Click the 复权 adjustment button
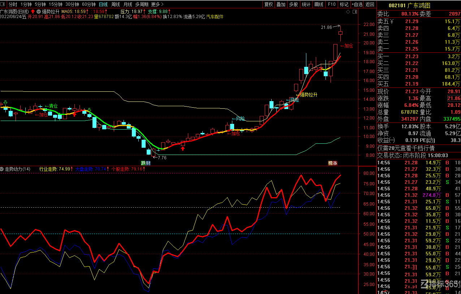This screenshot has height=294, width=461. (268, 4)
